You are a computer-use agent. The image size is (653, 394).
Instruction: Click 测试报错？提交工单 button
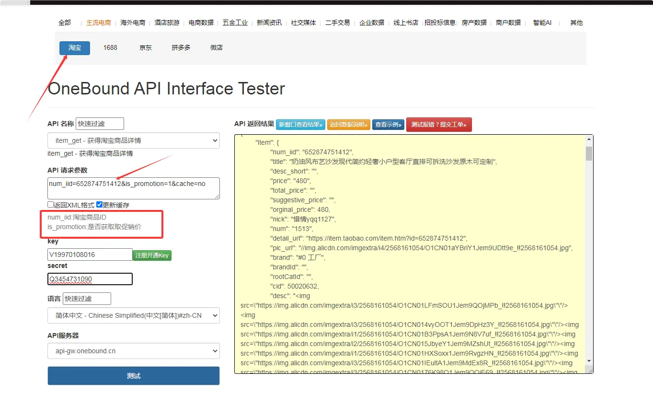click(x=439, y=125)
